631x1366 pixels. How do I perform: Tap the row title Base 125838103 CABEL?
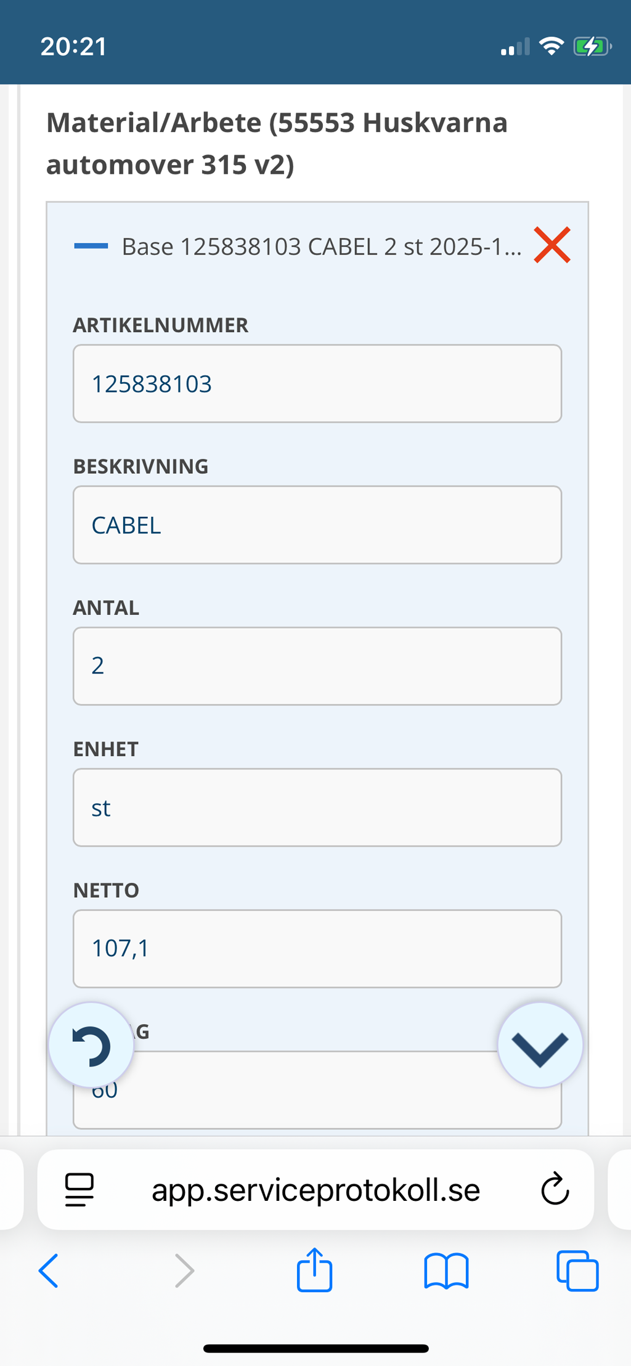321,246
